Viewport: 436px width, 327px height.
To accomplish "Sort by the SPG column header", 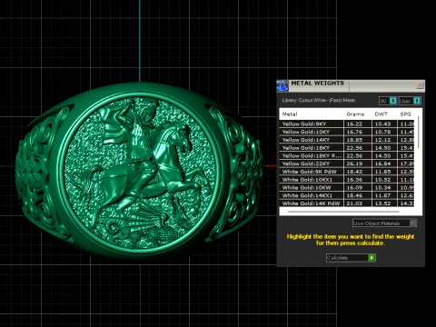I will [x=405, y=114].
